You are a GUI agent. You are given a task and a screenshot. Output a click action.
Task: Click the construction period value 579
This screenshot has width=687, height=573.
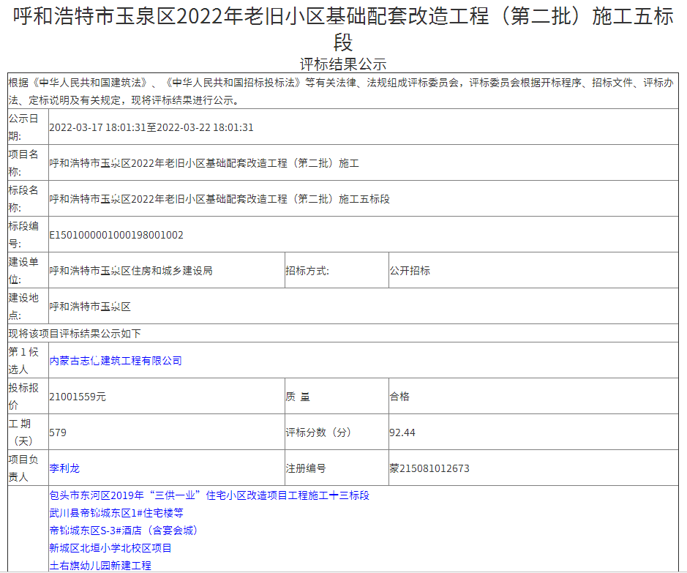58,432
